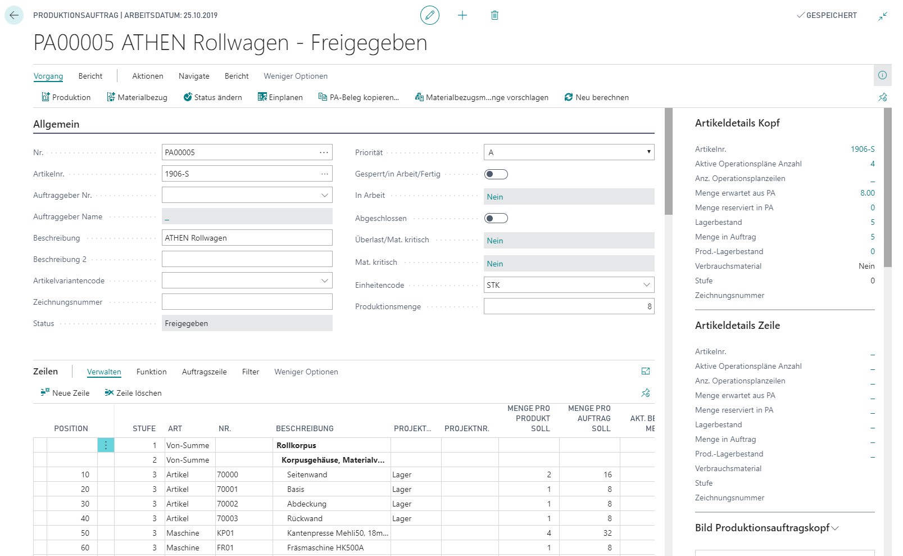The height and width of the screenshot is (556, 903).
Task: Open the Aktionen menu
Action: click(x=148, y=76)
